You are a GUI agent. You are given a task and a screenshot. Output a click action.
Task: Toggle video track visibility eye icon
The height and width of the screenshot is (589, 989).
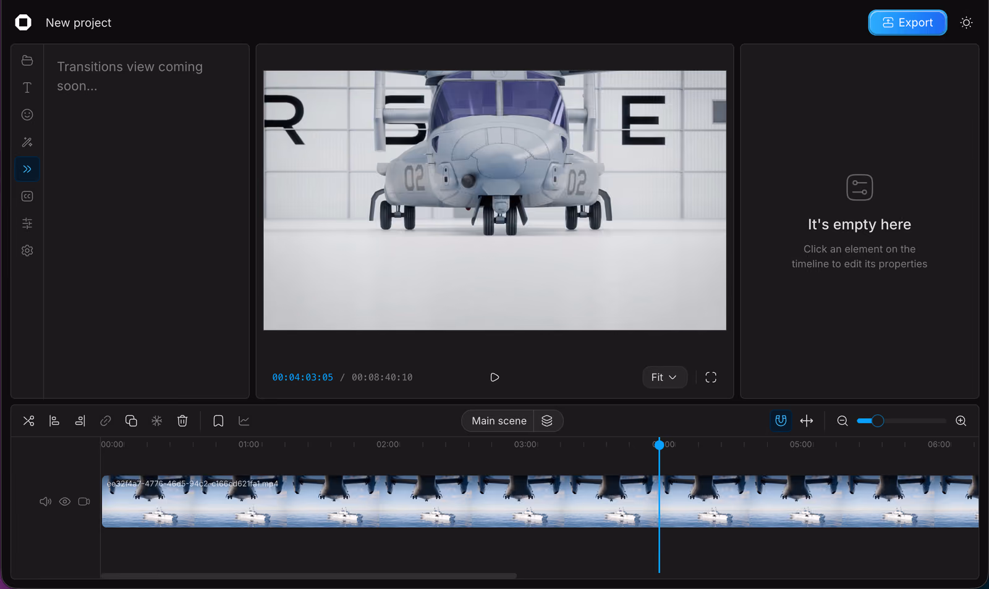[x=65, y=501]
